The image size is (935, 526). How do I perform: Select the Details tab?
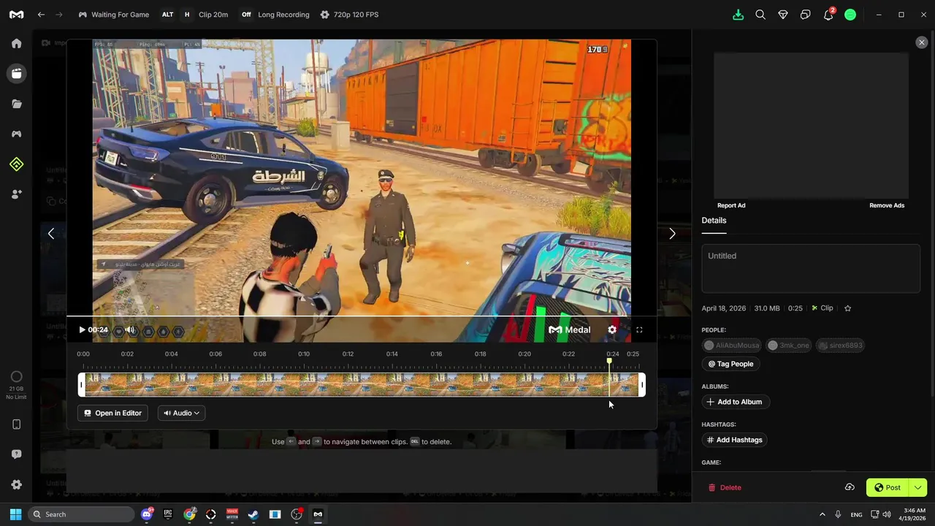pyautogui.click(x=714, y=221)
